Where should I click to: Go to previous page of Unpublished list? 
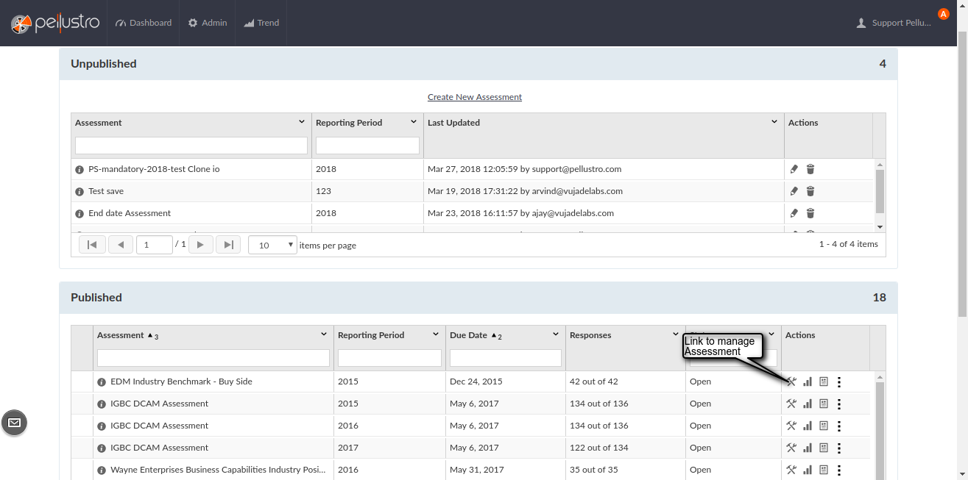tap(121, 245)
